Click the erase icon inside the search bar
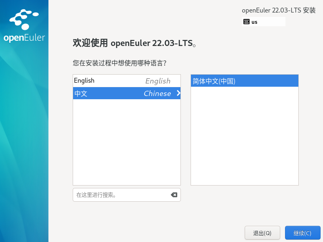Viewport: 323px width, 242px height. (x=174, y=195)
